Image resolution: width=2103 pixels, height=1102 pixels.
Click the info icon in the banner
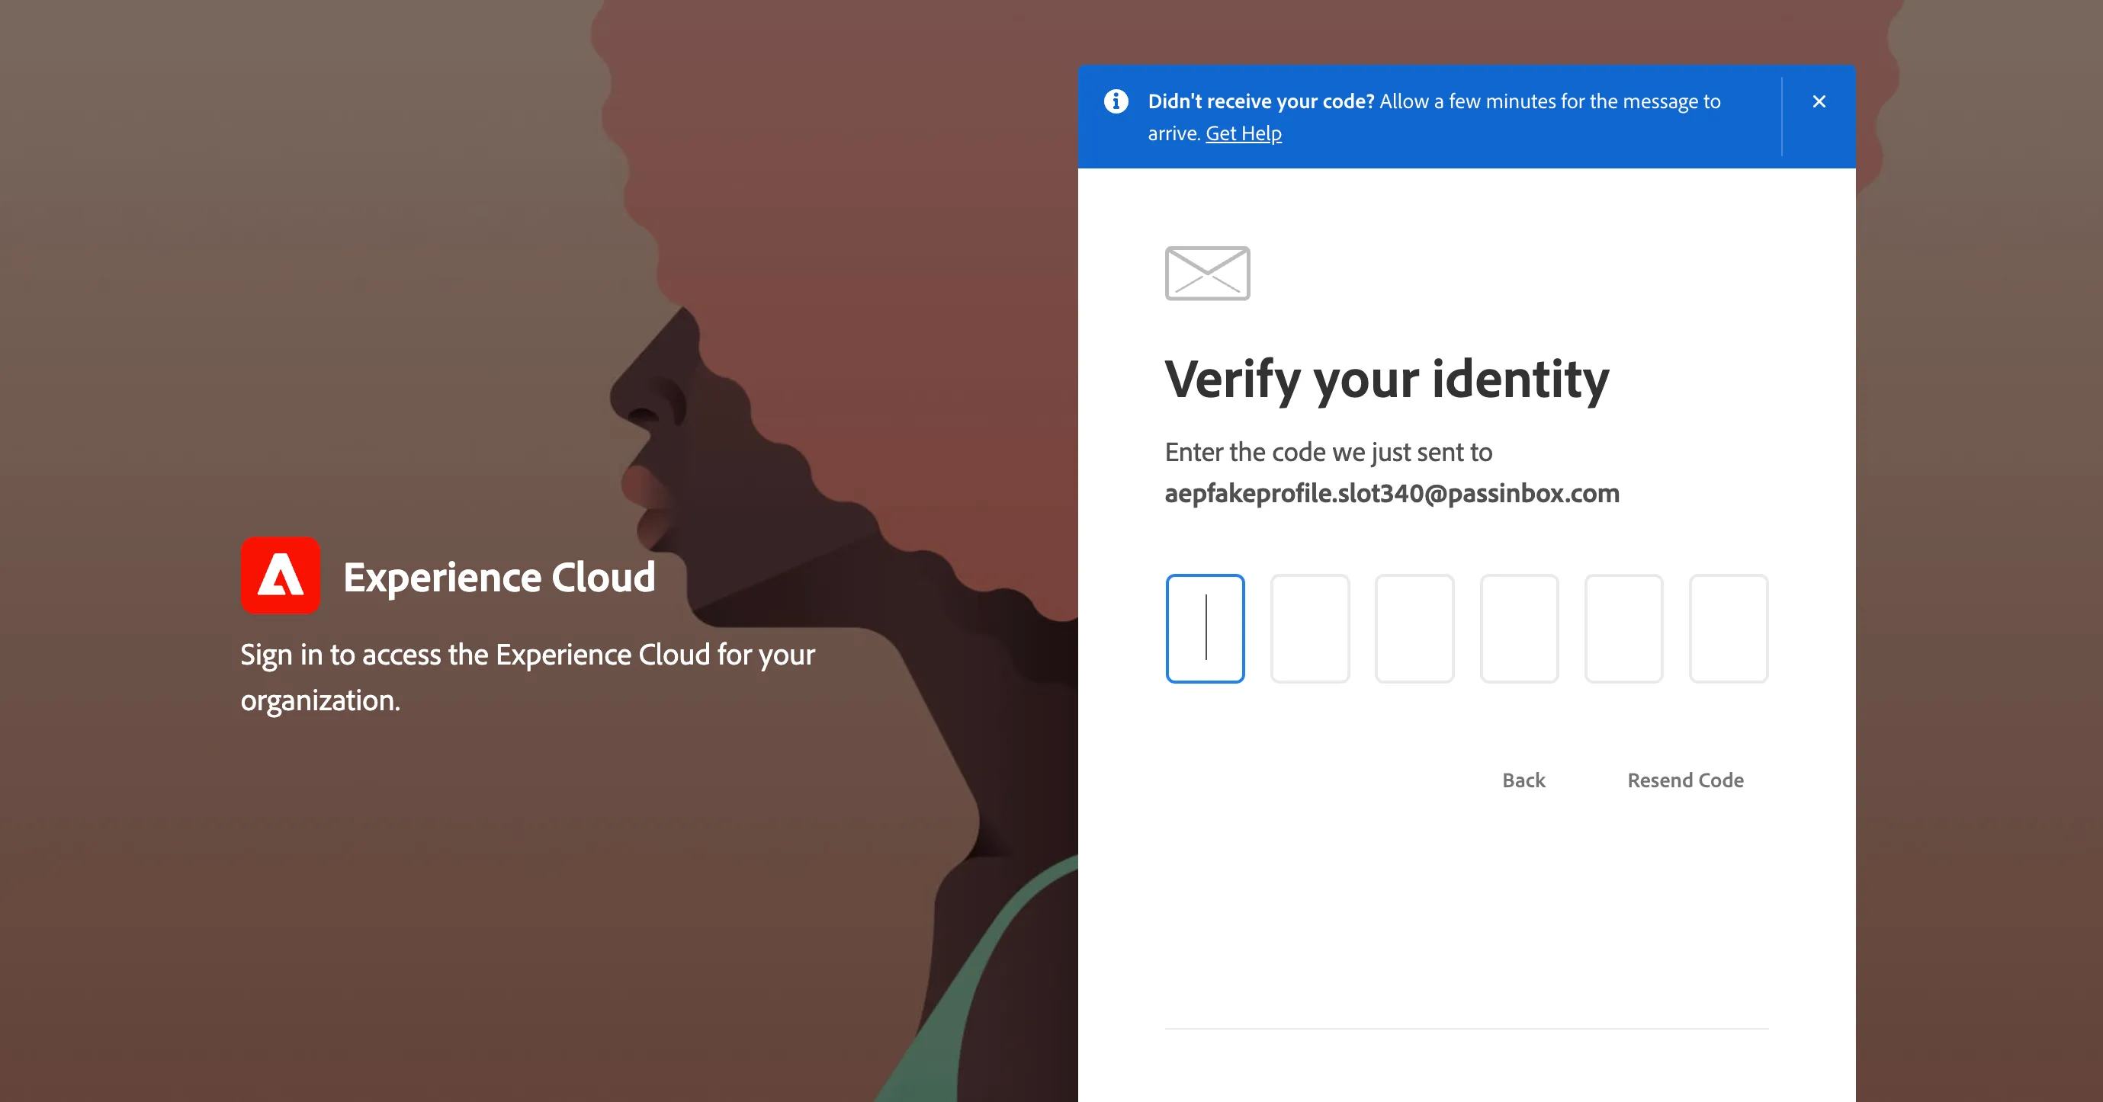pyautogui.click(x=1116, y=101)
